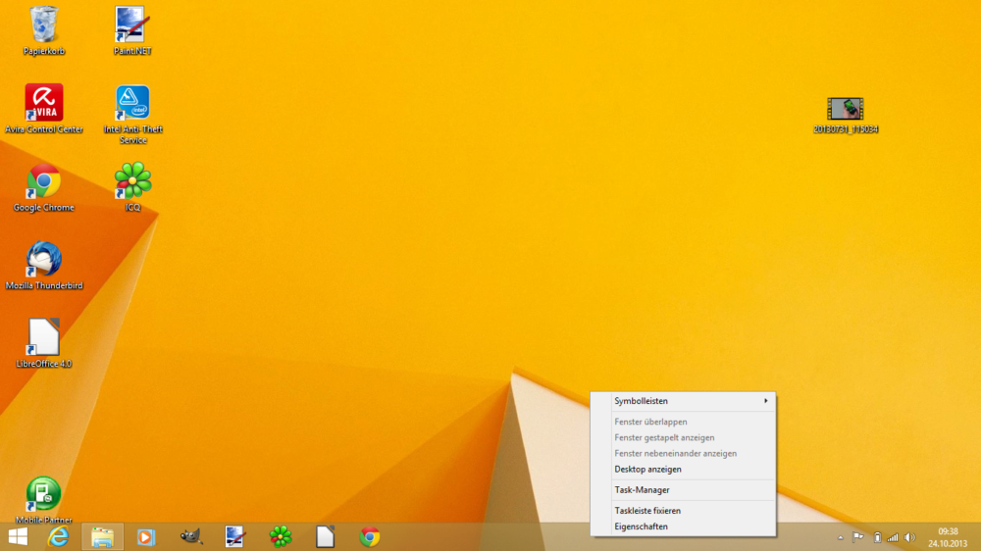Viewport: 981px width, 551px height.
Task: Select the ICQ desktop shortcut
Action: (132, 187)
